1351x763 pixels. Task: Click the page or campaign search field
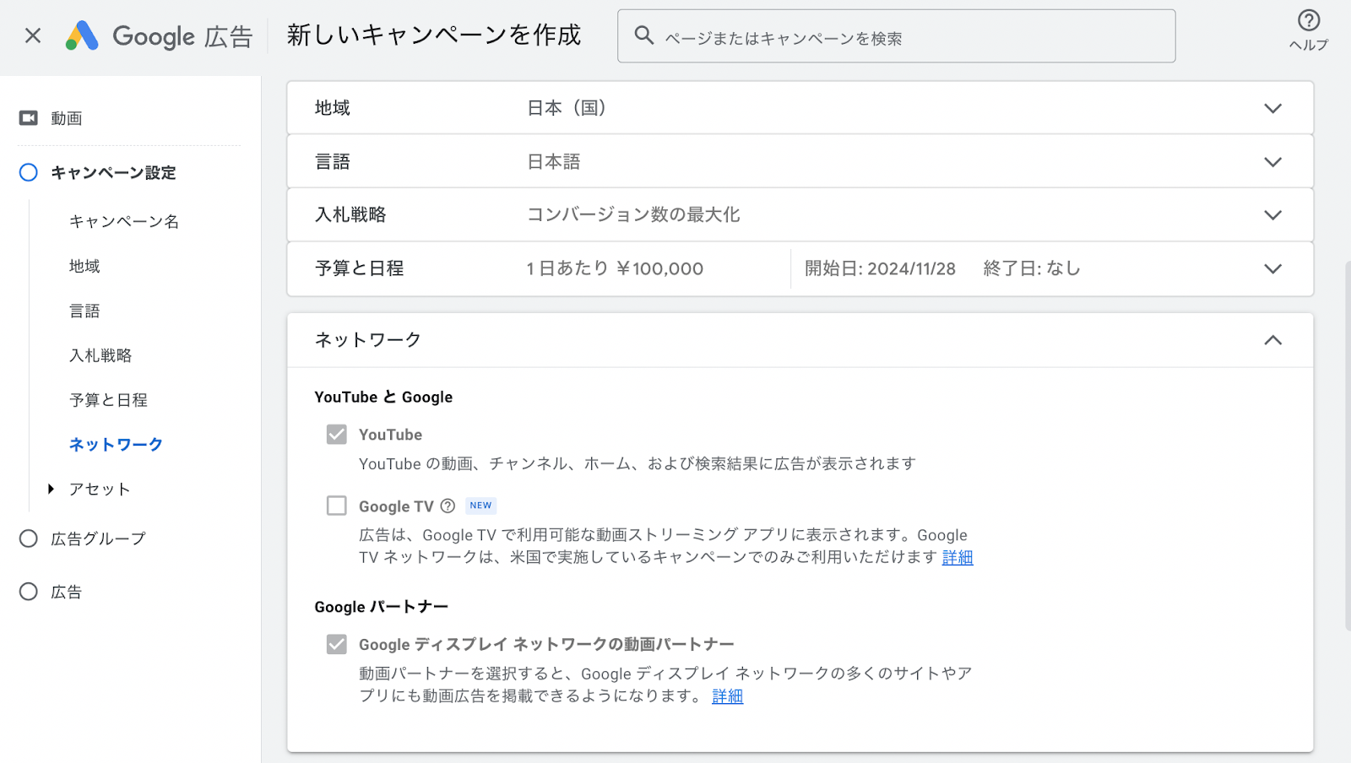tap(896, 36)
